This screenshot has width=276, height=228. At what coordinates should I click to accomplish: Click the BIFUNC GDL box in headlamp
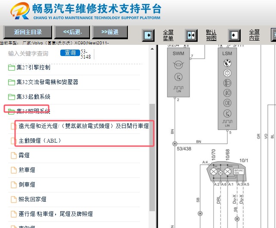pos(239,172)
